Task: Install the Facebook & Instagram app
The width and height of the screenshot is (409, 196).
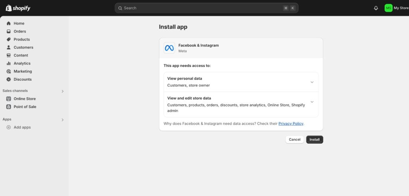Action: tap(315, 140)
